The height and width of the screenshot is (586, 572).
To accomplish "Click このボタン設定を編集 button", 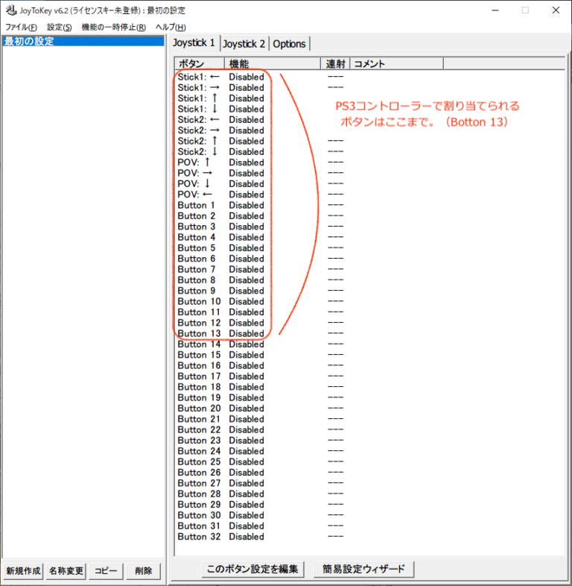I will tap(252, 570).
